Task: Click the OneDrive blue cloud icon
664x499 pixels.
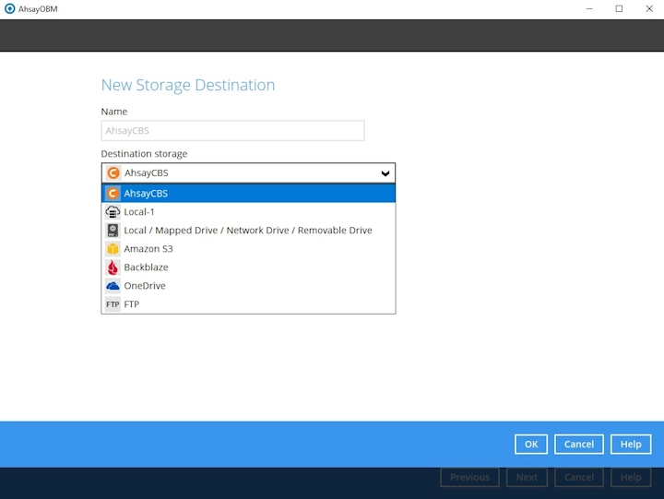Action: pyautogui.click(x=113, y=286)
